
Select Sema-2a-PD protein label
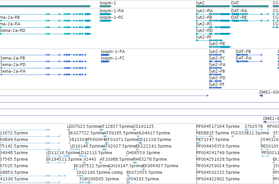click(x=13, y=65)
